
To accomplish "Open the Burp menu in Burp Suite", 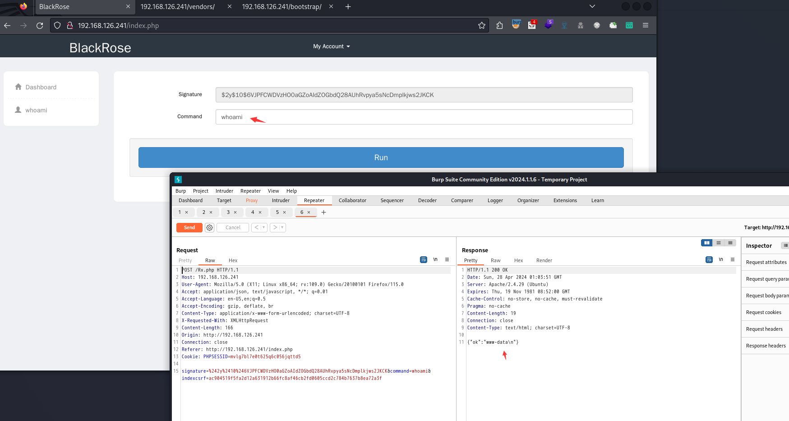I will point(180,191).
